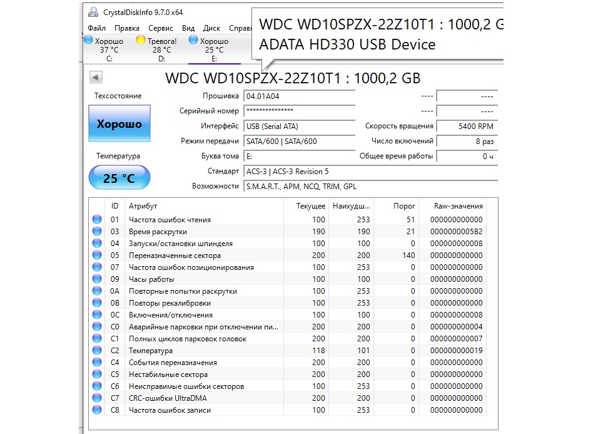Viewport: 613px width, 434px height.
Task: Click status icon of attribute C6 row
Action: [x=97, y=386]
